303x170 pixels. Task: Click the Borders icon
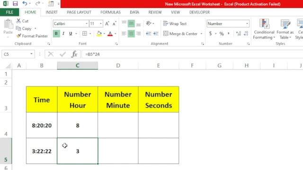point(85,34)
